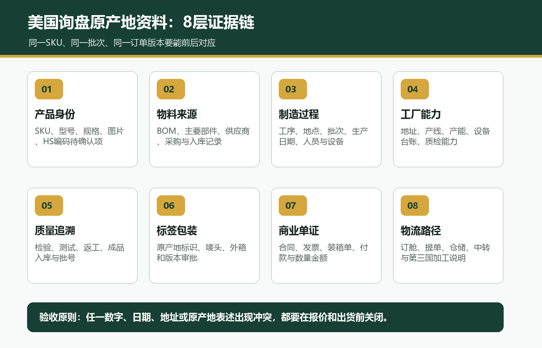Click the description starting "工序、地点、批次"

[x=324, y=136]
